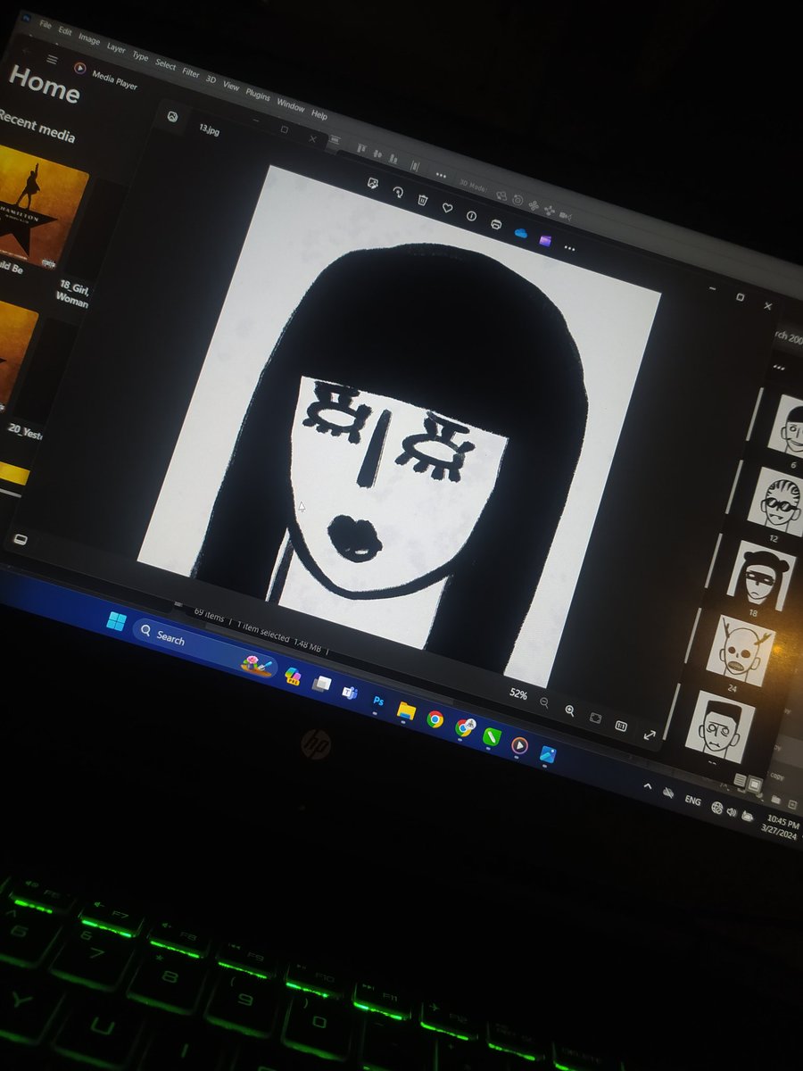Select thumbnail labeled 24 in File Explorer
Image resolution: width=803 pixels, height=1071 pixels.
pyautogui.click(x=741, y=651)
